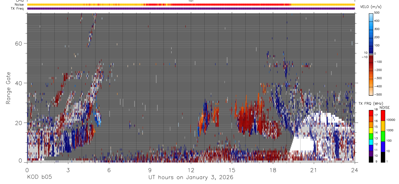Click the x-axis tick label 24
The width and height of the screenshot is (399, 184).
[355, 170]
